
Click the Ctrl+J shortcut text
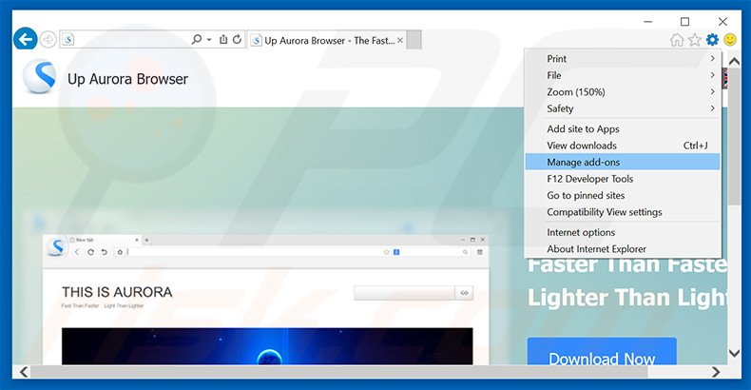pos(696,146)
